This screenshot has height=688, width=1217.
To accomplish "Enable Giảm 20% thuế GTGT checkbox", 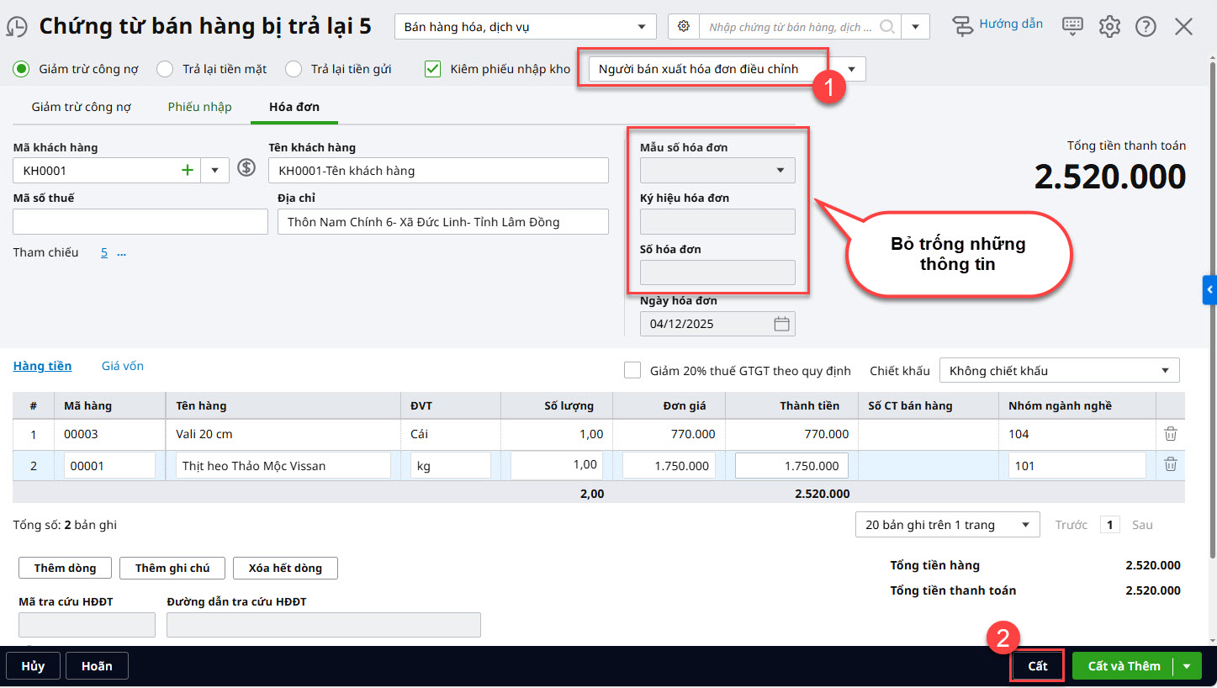I will [x=632, y=371].
